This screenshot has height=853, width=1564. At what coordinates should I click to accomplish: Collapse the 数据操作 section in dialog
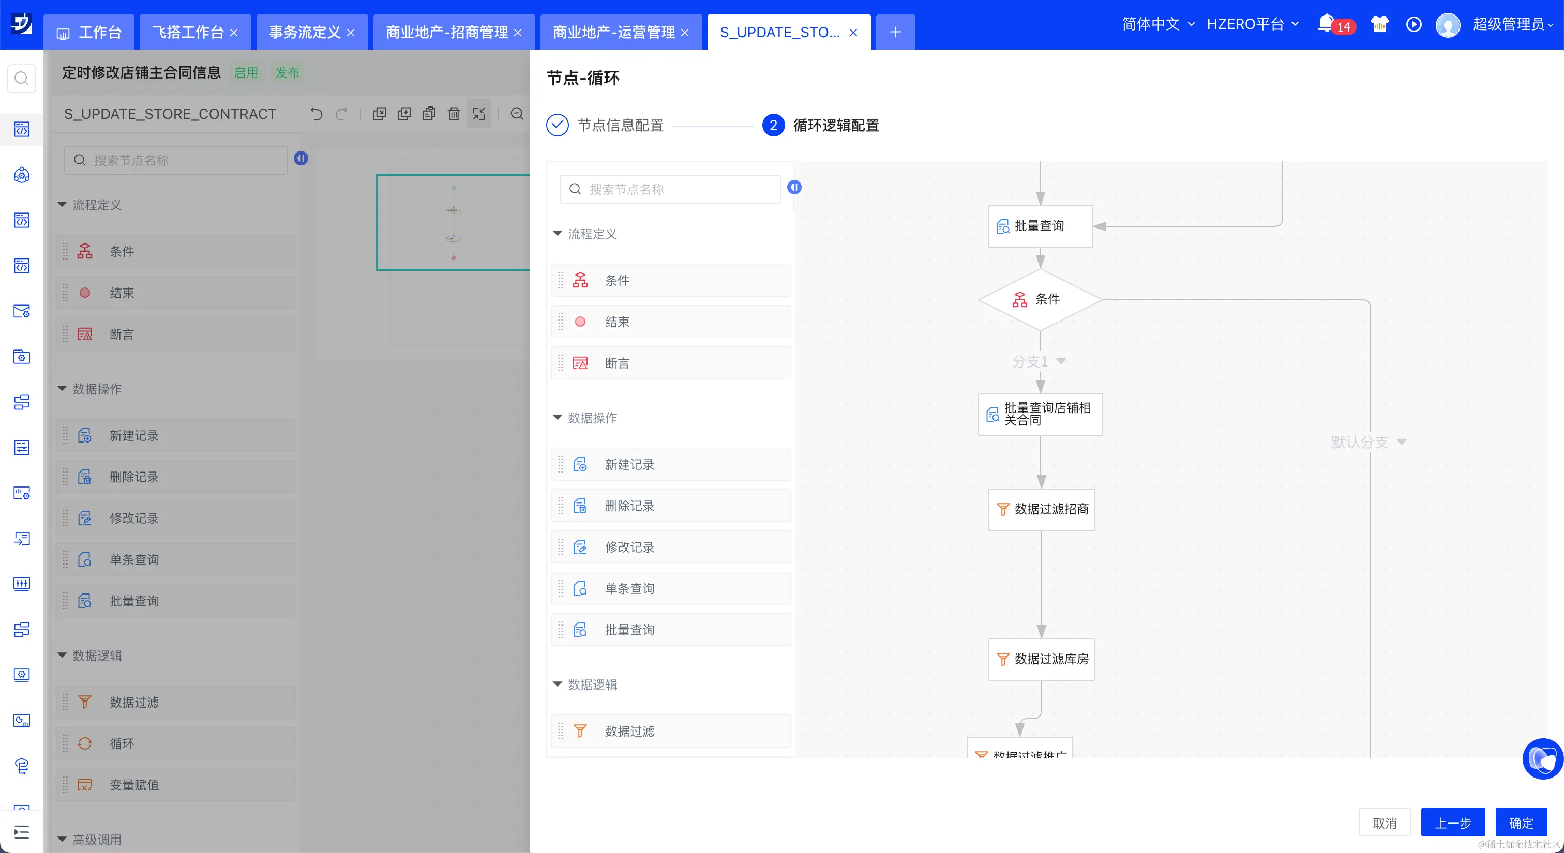tap(558, 417)
